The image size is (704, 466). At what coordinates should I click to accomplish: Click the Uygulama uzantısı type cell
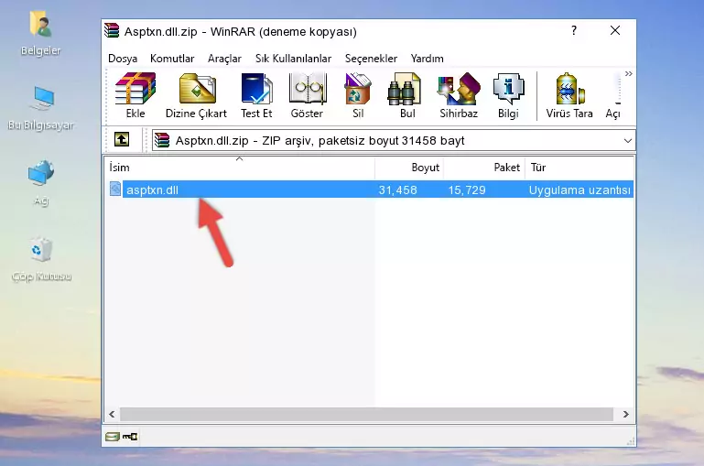pyautogui.click(x=579, y=190)
